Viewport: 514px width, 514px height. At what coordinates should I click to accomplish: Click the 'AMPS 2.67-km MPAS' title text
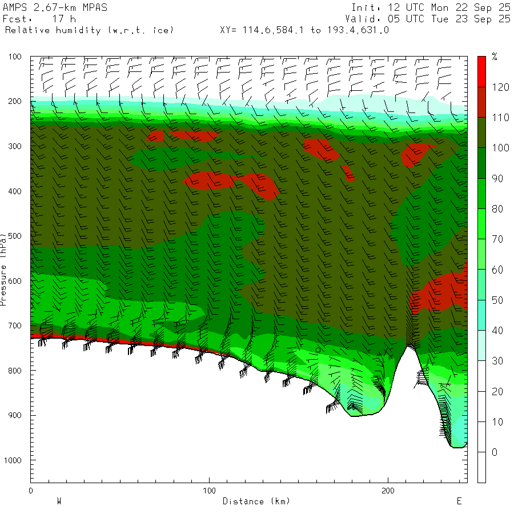55,7
